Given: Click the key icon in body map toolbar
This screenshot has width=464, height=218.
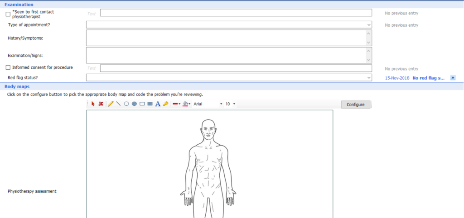Looking at the screenshot, I should 166,104.
